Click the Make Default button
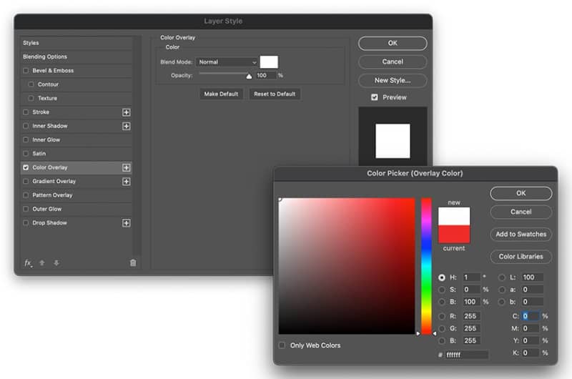The width and height of the screenshot is (572, 379). tap(221, 94)
